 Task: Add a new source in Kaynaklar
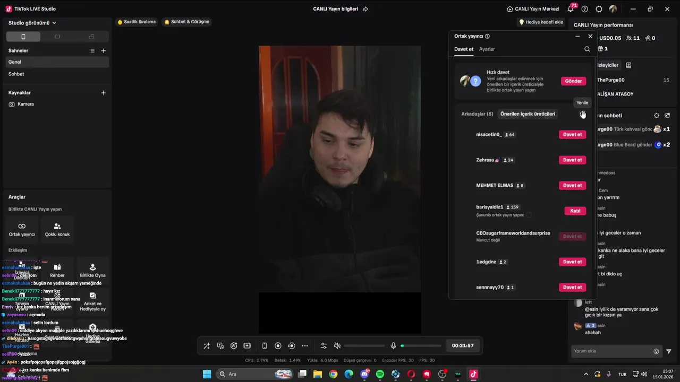tap(104, 93)
